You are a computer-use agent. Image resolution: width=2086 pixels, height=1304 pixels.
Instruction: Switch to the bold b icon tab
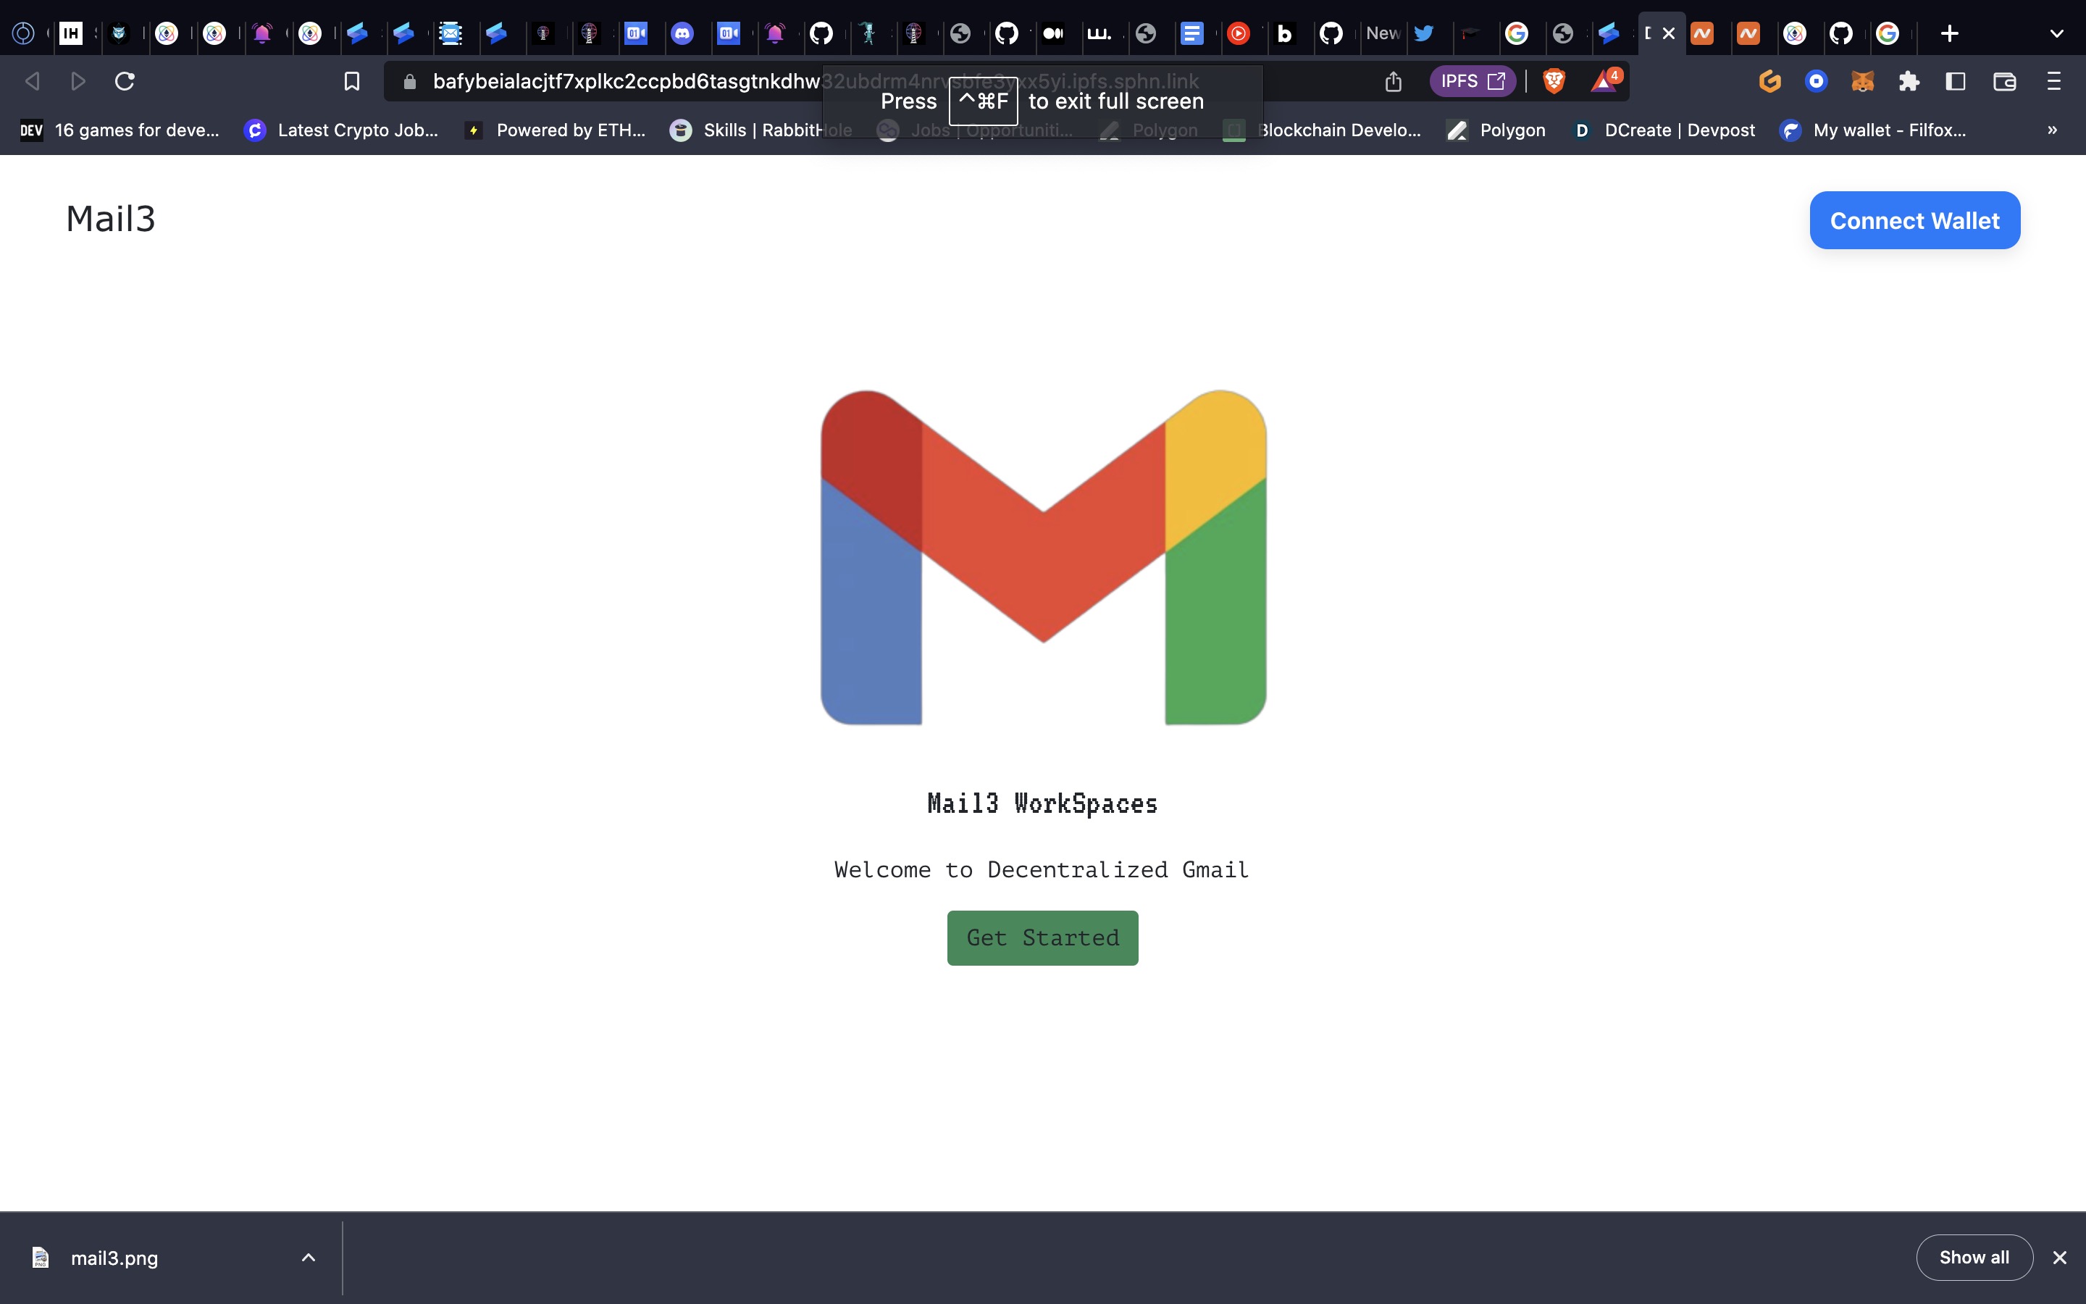[x=1284, y=33]
